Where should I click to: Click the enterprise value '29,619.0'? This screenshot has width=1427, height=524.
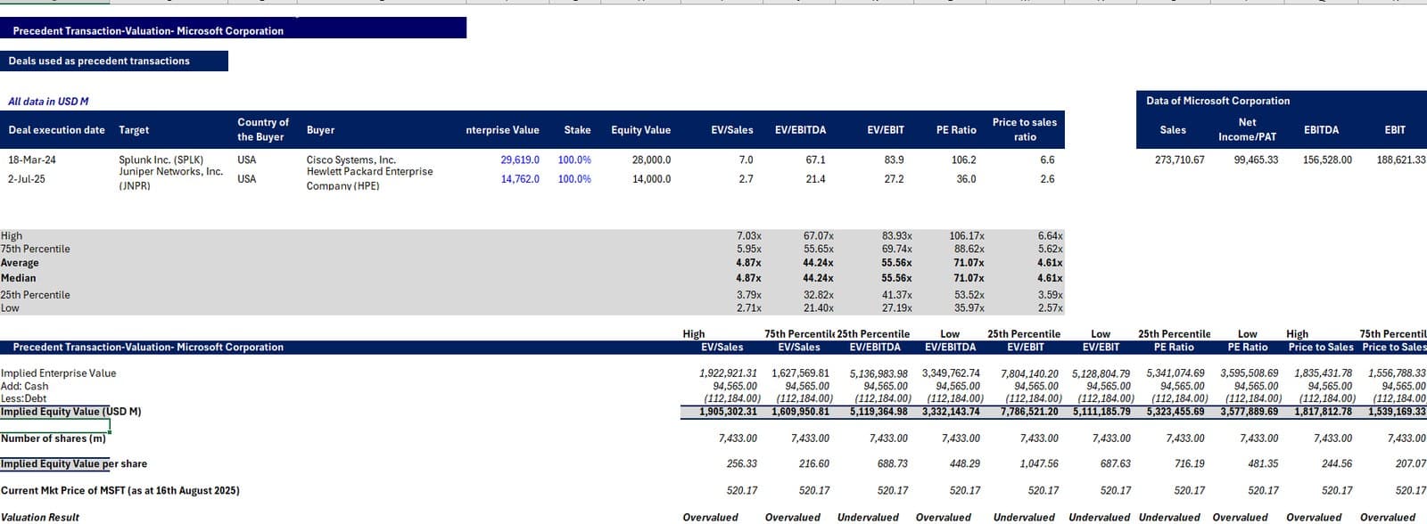pyautogui.click(x=520, y=160)
